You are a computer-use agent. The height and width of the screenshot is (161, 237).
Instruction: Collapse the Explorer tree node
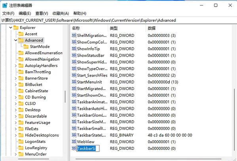click(x=11, y=28)
